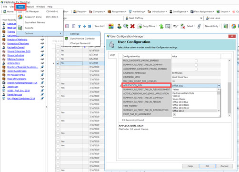Click the pie chart toolbar icon at right
Screen dimensions: 239x172
234,26
